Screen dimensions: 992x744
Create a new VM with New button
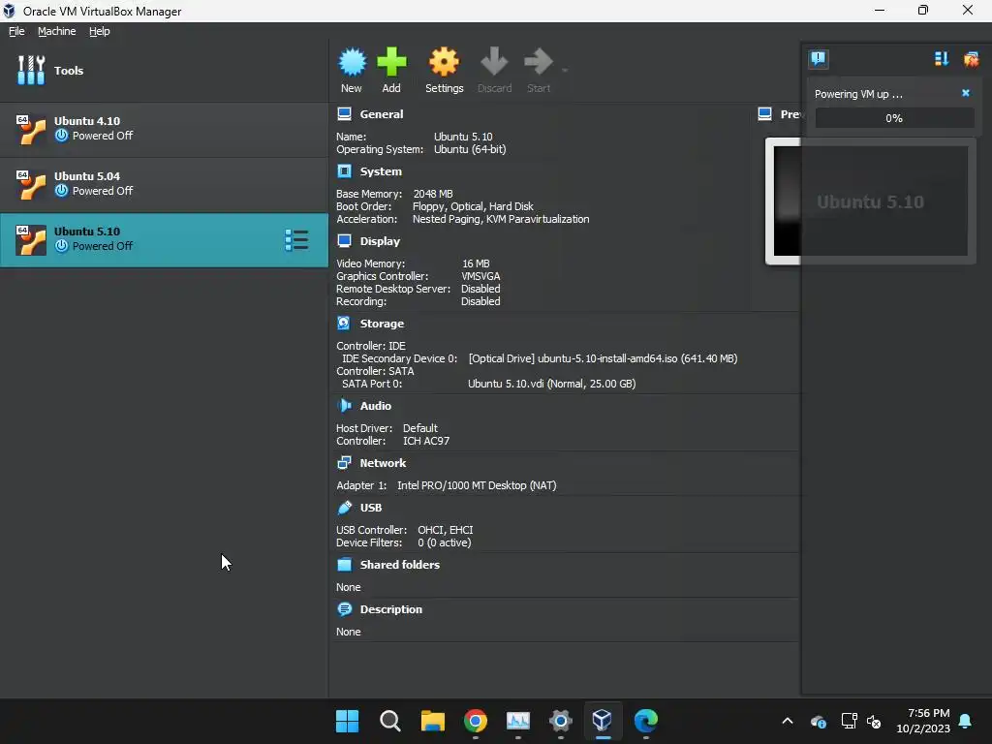tap(352, 70)
